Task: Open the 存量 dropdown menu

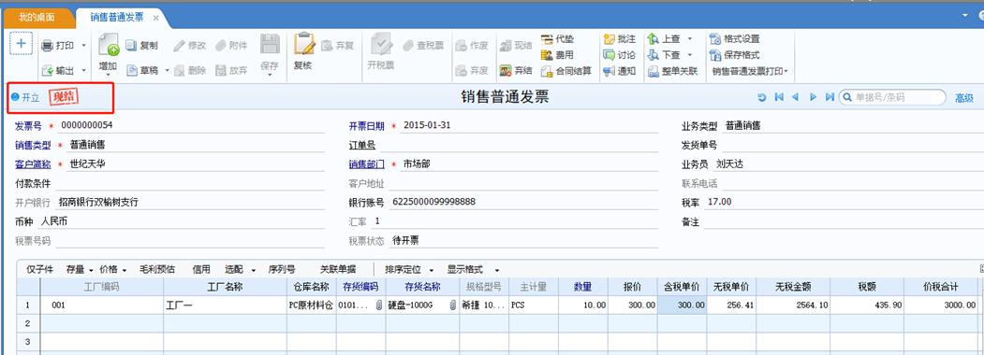Action: 80,269
